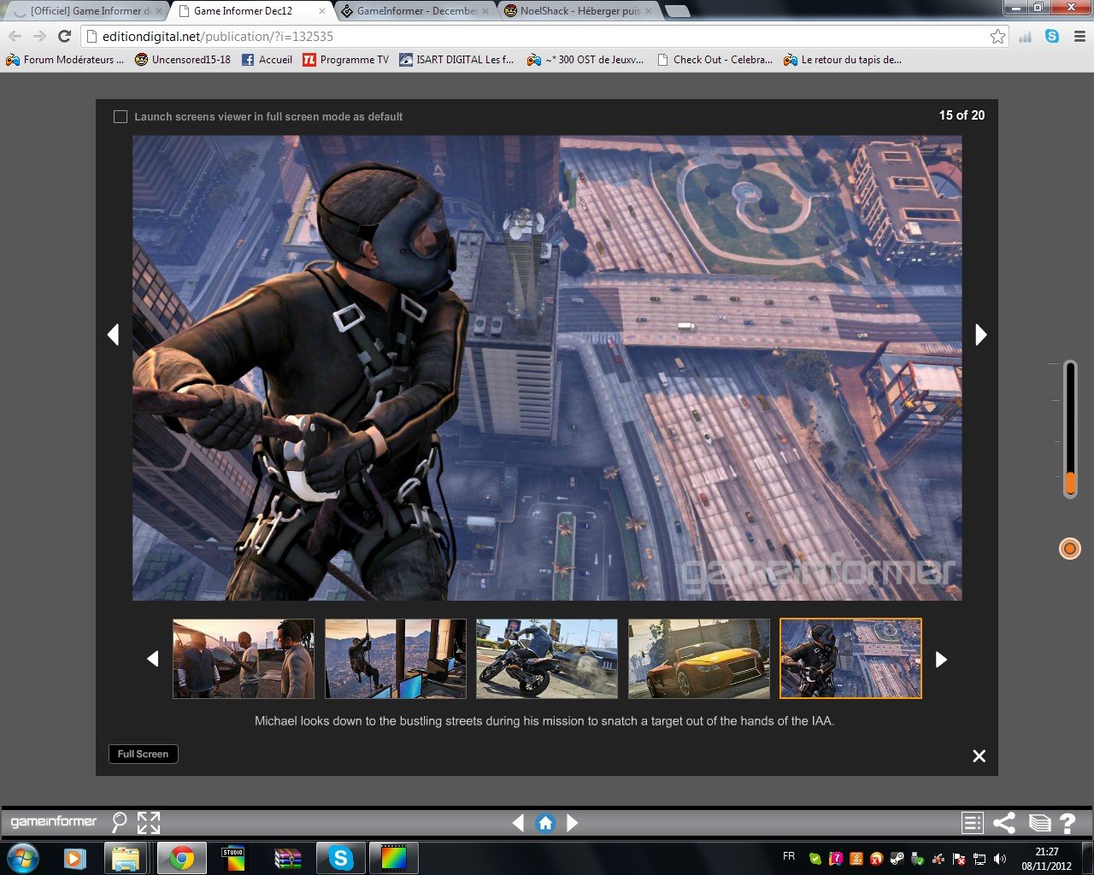This screenshot has height=875, width=1094.
Task: Open a new browser tab
Action: pos(677,11)
